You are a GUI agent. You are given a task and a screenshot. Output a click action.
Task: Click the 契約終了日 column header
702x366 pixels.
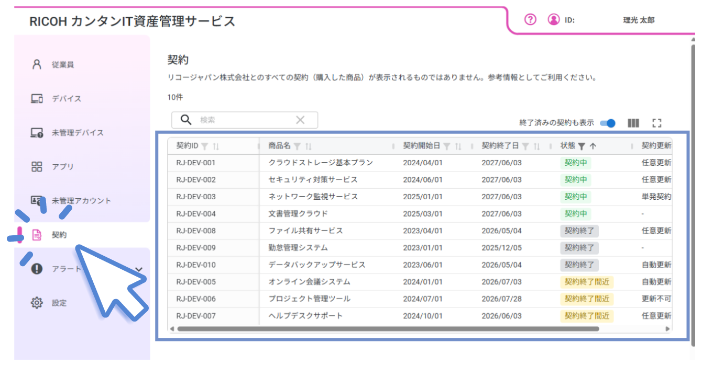pyautogui.click(x=500, y=146)
